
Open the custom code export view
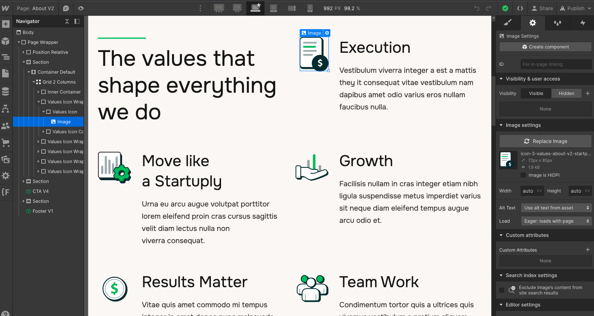click(x=520, y=8)
